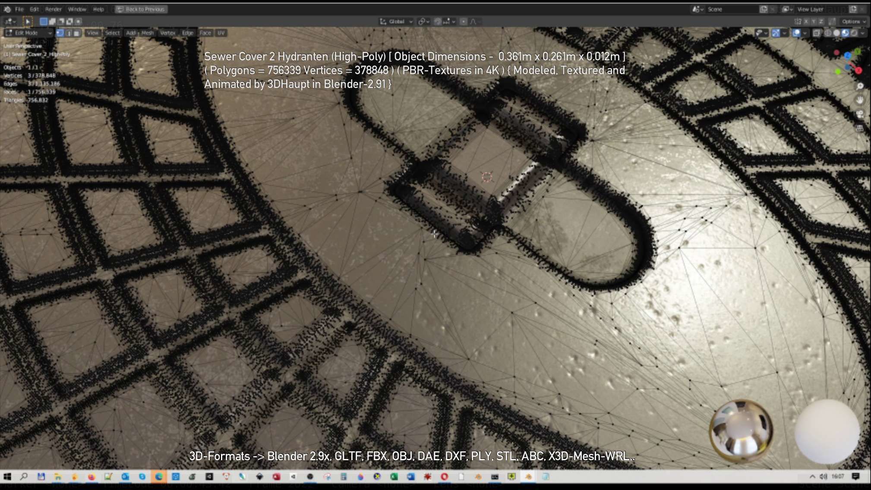Open the Edit Mode dropdown
This screenshot has height=490, width=871.
(28, 33)
